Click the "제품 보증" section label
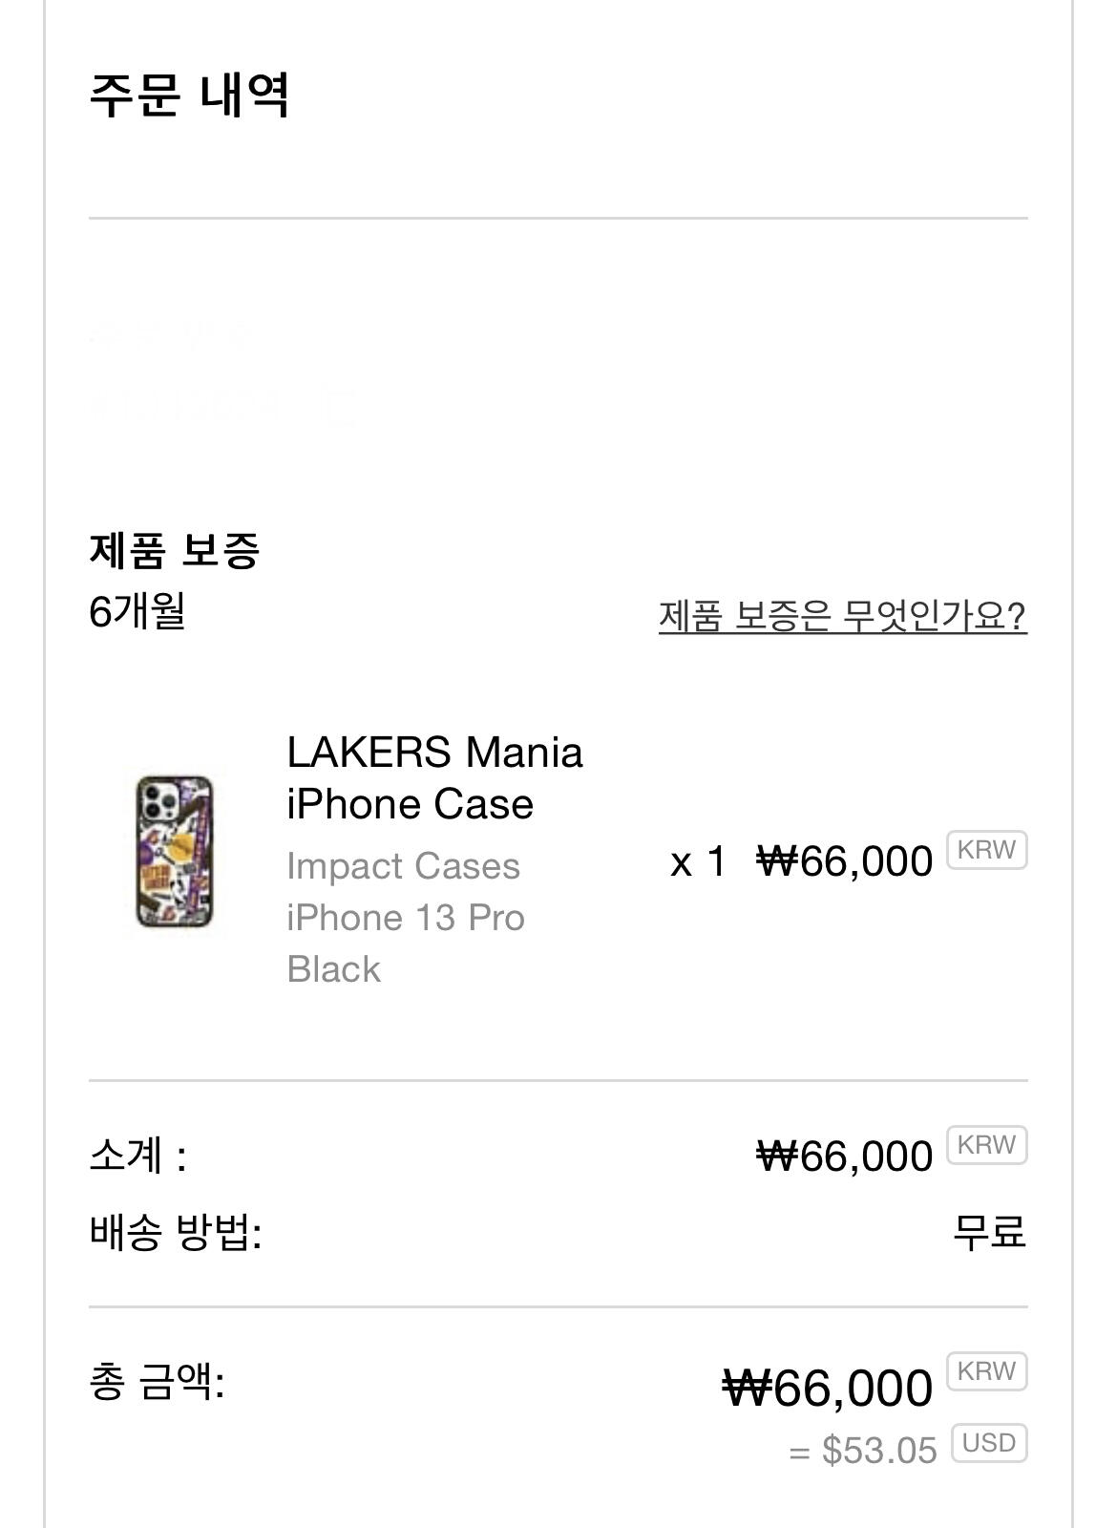 tap(174, 550)
